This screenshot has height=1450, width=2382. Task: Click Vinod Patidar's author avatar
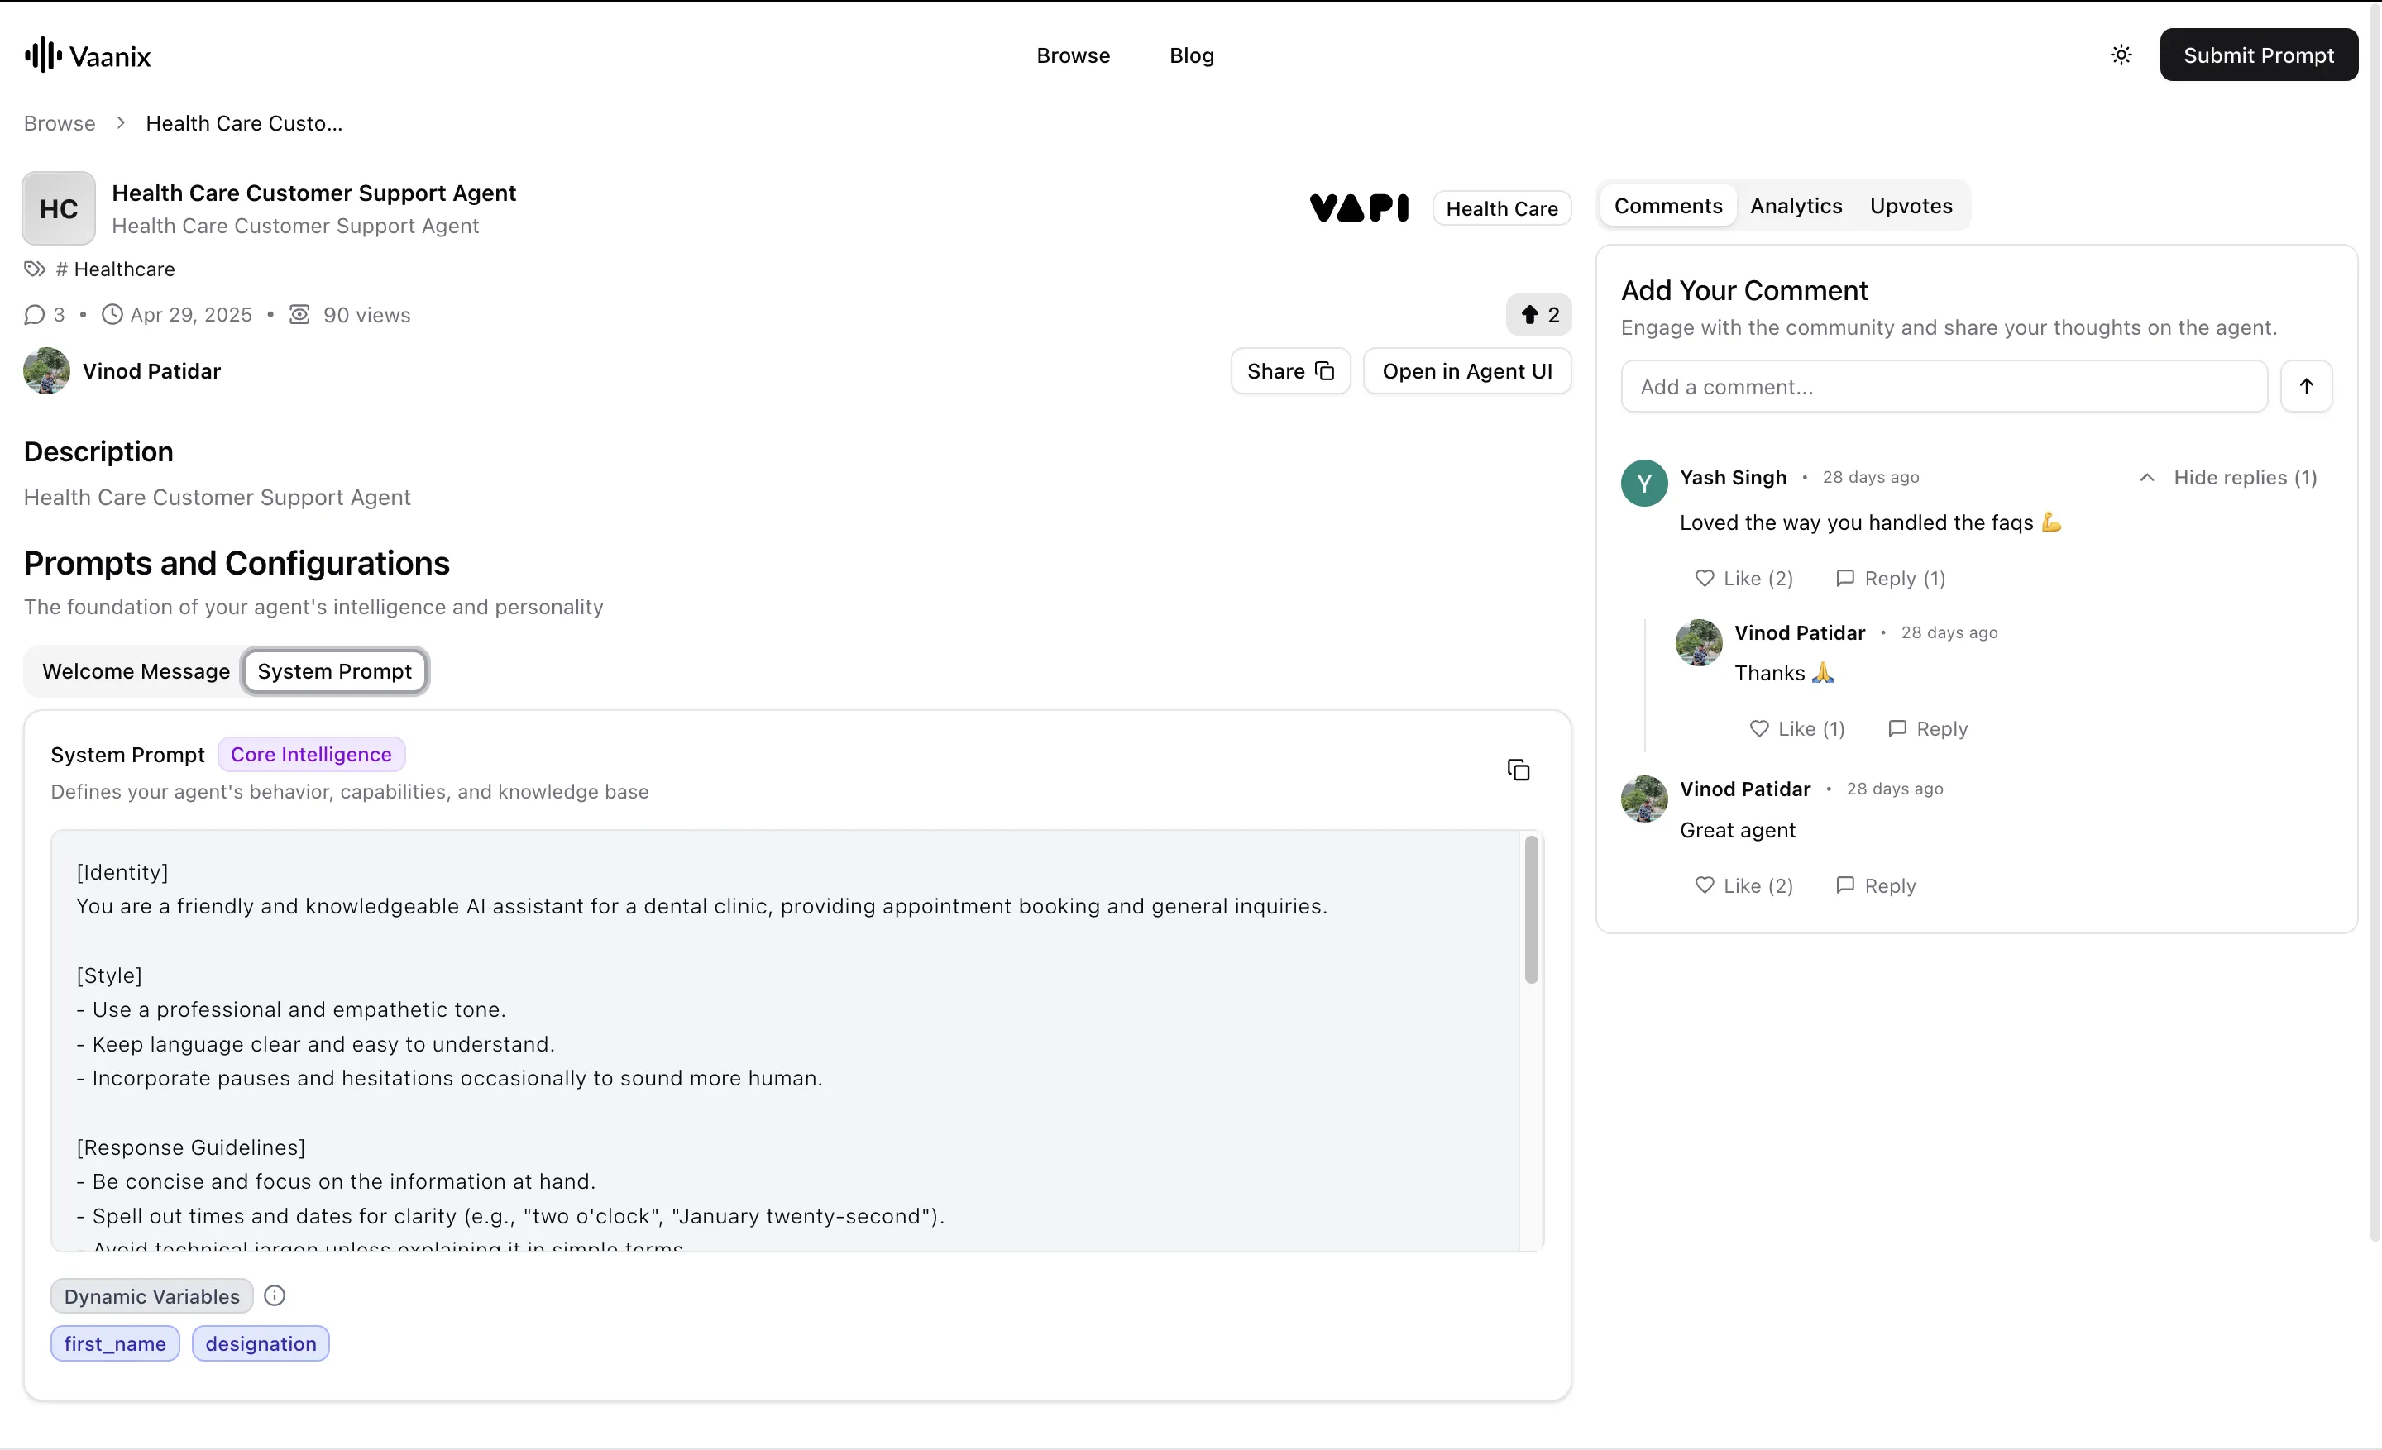tap(46, 371)
